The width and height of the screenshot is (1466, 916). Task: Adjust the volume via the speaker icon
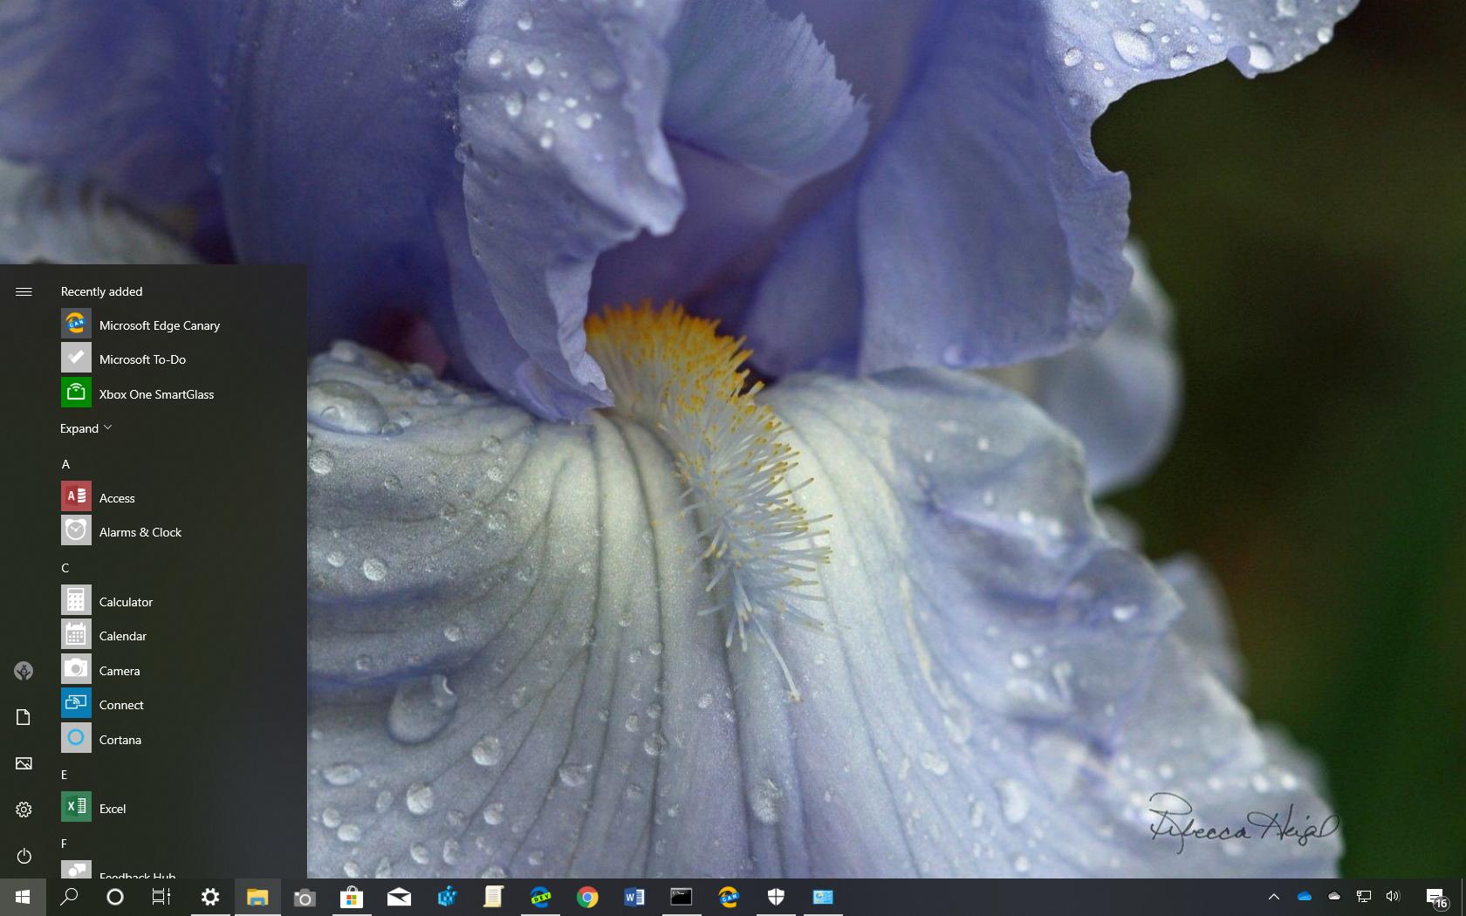click(1393, 896)
